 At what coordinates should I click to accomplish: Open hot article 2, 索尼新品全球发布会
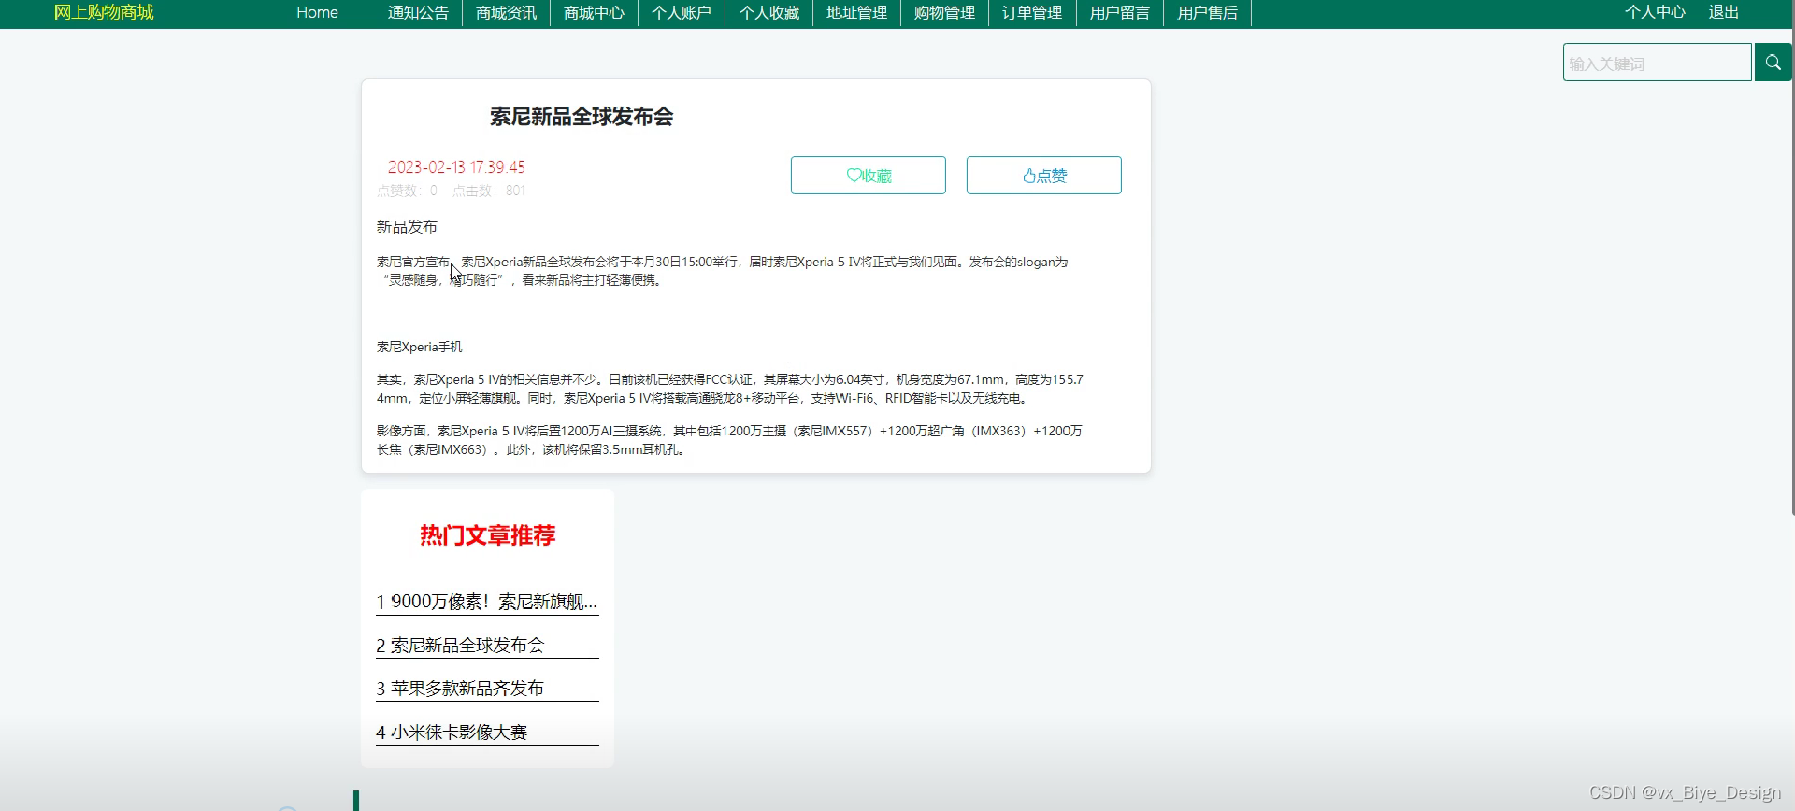click(487, 645)
